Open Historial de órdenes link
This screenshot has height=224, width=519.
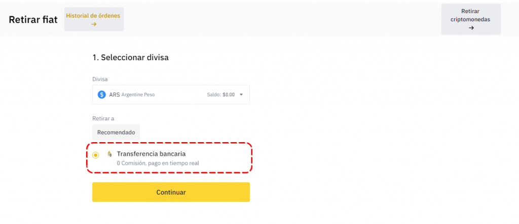coord(94,16)
